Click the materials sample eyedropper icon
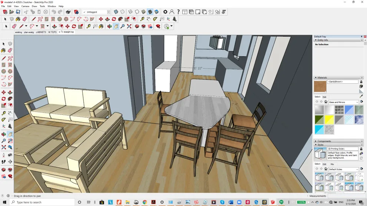The width and height of the screenshot is (367, 206). (x=361, y=96)
